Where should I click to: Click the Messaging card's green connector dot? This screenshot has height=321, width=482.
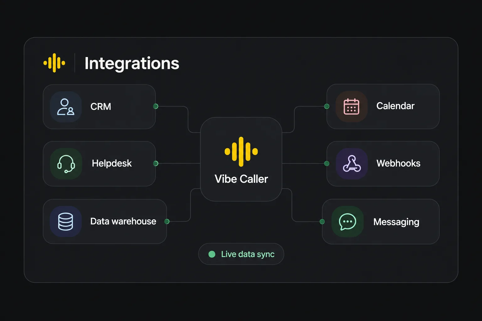point(322,222)
